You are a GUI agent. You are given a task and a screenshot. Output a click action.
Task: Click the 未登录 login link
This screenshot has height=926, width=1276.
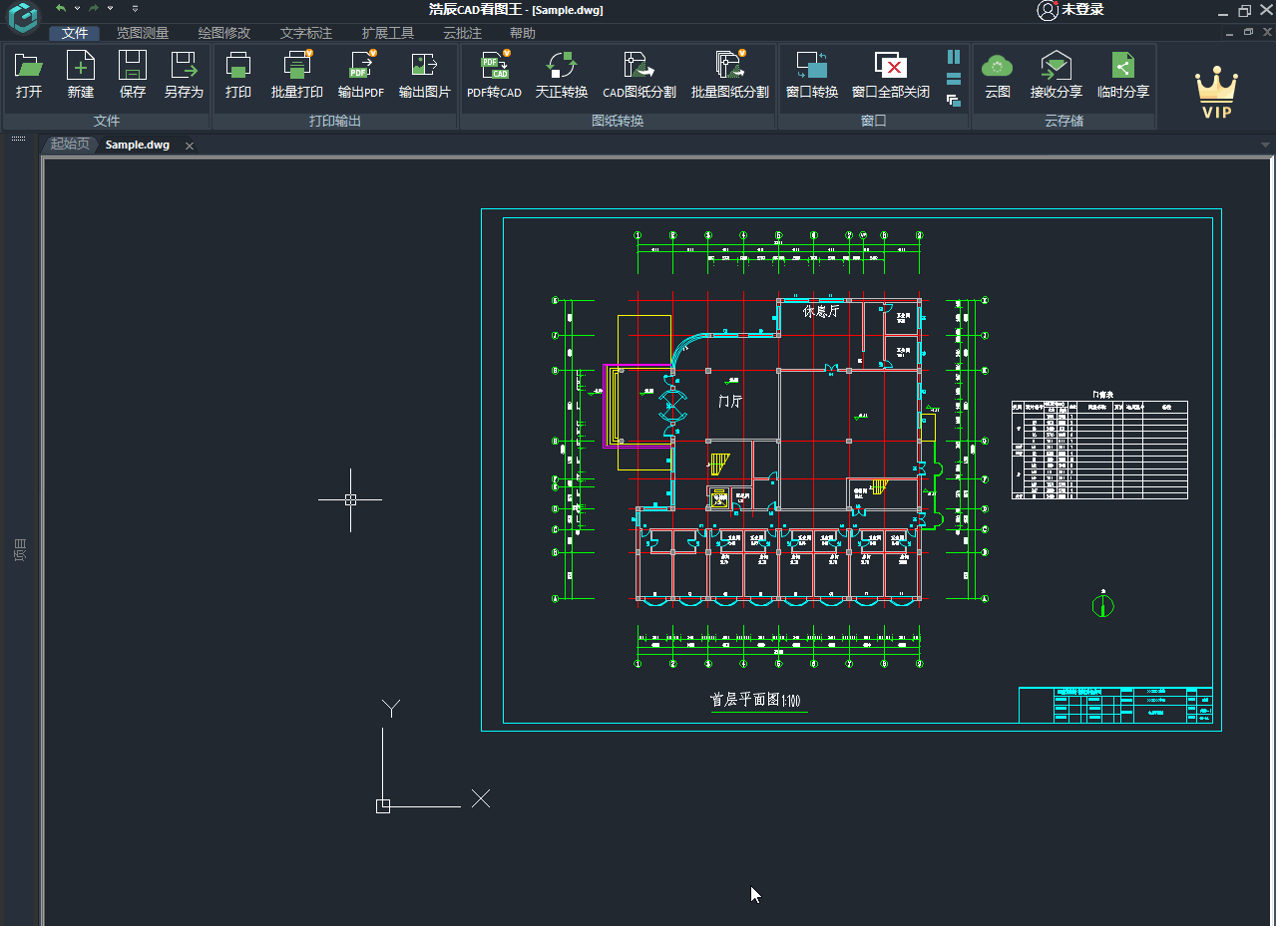pos(1071,10)
